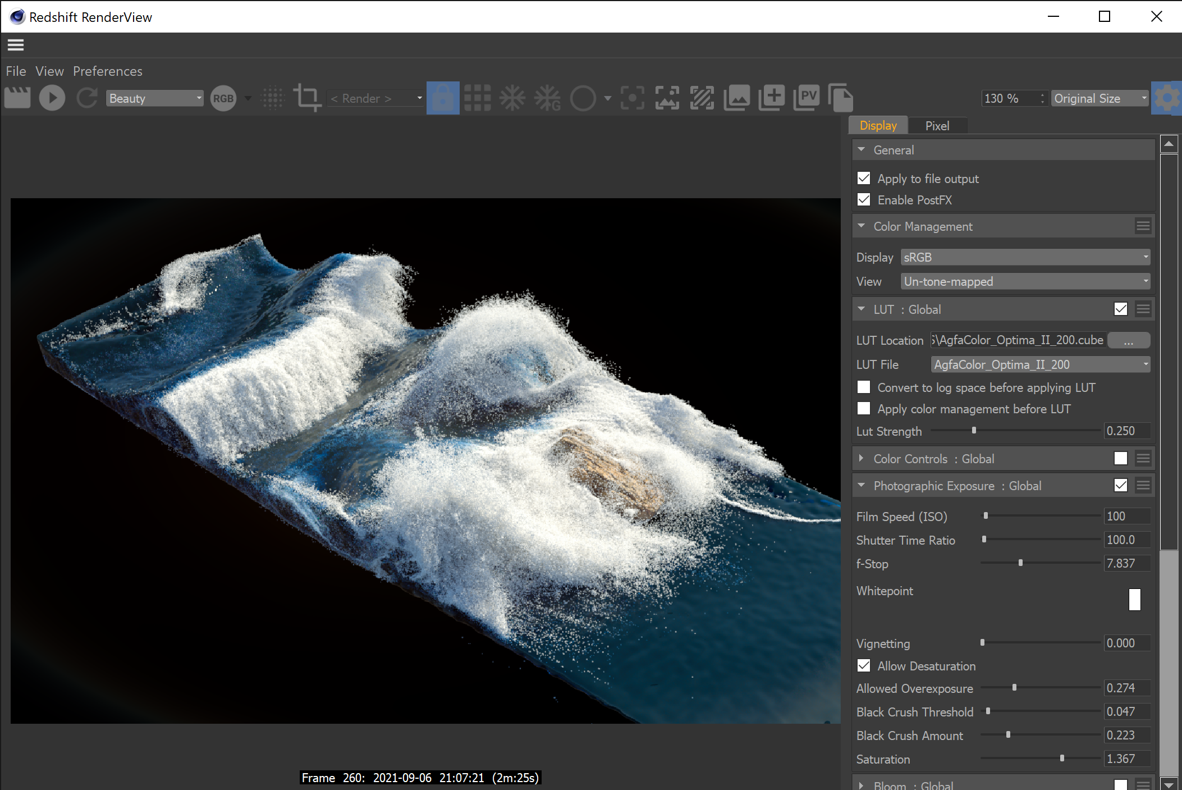The image size is (1182, 790).
Task: Toggle the camera lock icon
Action: pos(443,98)
